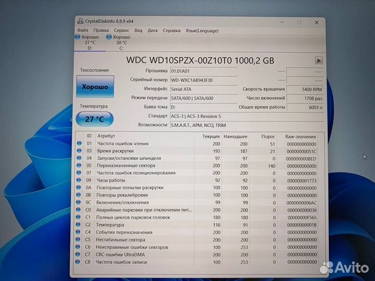Click status icon for Включения/отключения
The width and height of the screenshot is (375, 281).
click(x=78, y=202)
